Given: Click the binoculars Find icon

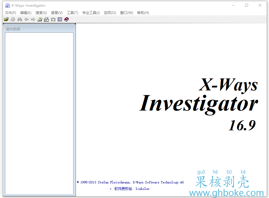Looking at the screenshot, I should click(x=20, y=20).
